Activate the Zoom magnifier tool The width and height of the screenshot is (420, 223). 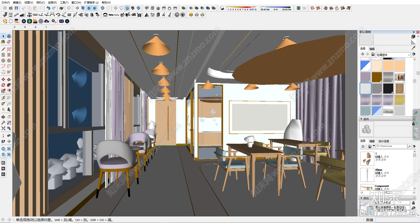(3, 123)
